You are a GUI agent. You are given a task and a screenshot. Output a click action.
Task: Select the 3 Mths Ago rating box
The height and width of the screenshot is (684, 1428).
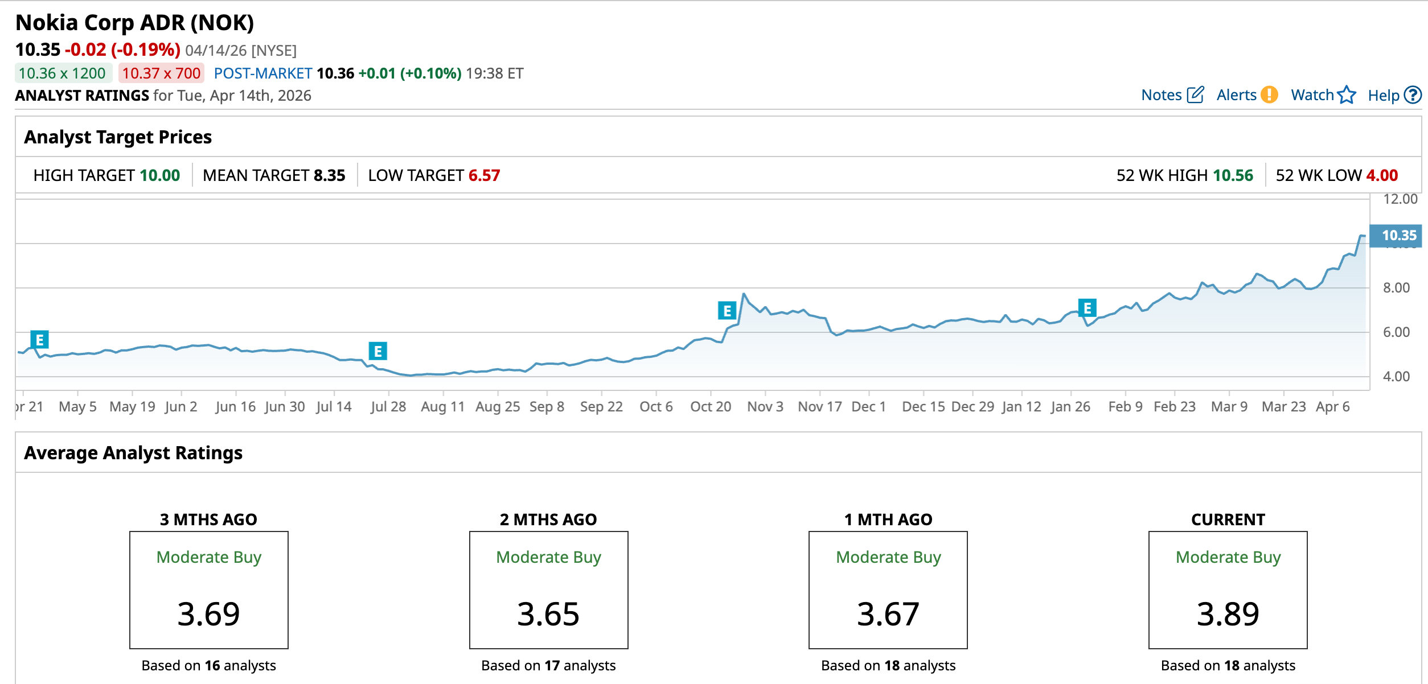[x=208, y=590]
